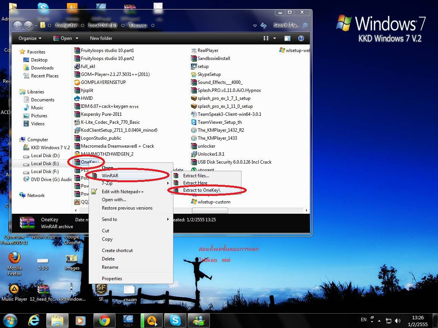Select the TeamViewer_Setup_th file
Viewport: 438px width, 328px height.
[216, 122]
